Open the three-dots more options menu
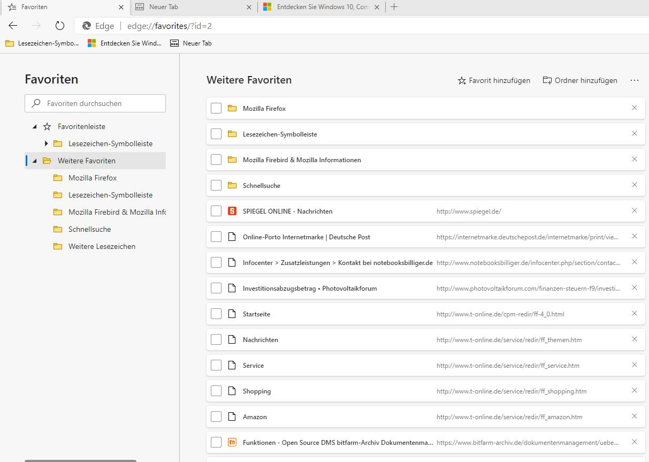The width and height of the screenshot is (649, 462). pos(635,80)
